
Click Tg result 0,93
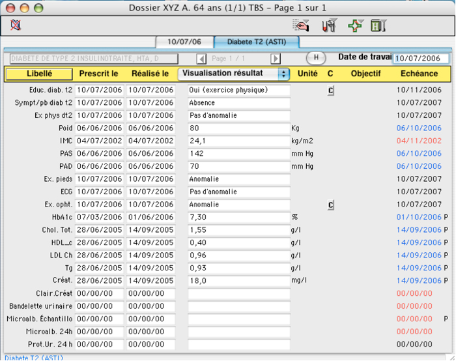(x=239, y=268)
